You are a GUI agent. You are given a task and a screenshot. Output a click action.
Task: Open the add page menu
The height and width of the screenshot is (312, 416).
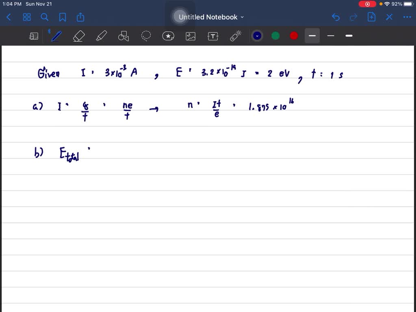point(371,17)
